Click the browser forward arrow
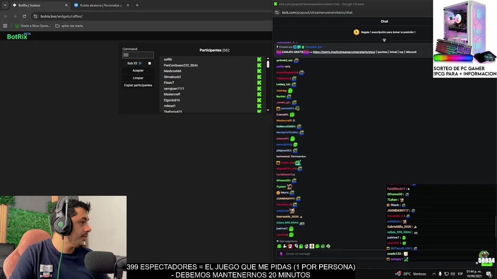This screenshot has width=497, height=279. [15, 16]
